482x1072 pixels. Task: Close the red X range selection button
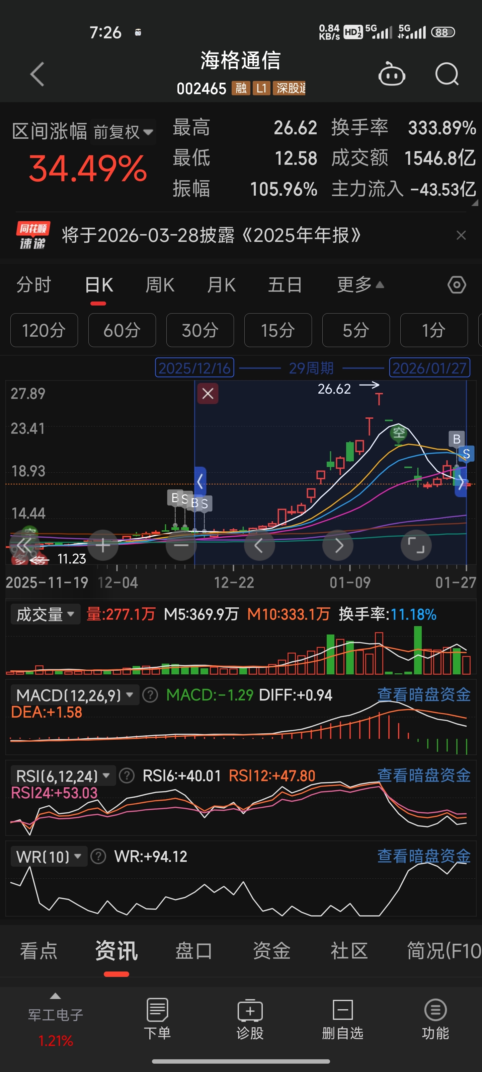pyautogui.click(x=208, y=393)
